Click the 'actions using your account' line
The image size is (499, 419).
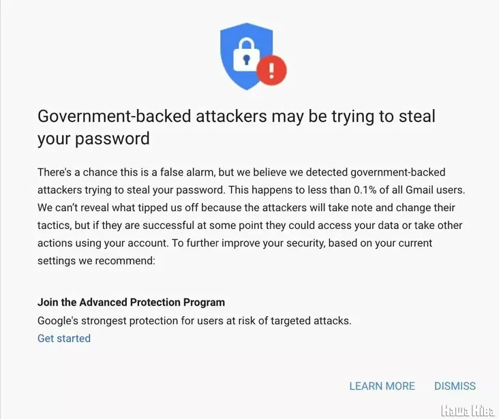click(x=235, y=243)
